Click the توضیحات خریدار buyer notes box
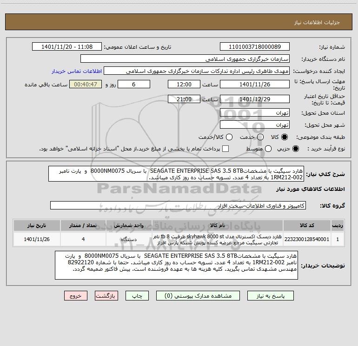 coord(176,265)
